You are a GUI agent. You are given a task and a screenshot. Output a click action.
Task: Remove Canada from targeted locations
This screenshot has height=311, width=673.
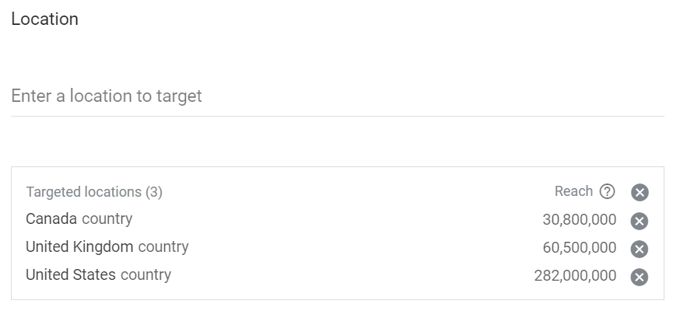coord(640,221)
